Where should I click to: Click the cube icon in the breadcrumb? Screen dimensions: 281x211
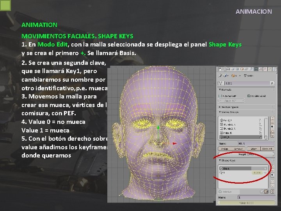233,76
